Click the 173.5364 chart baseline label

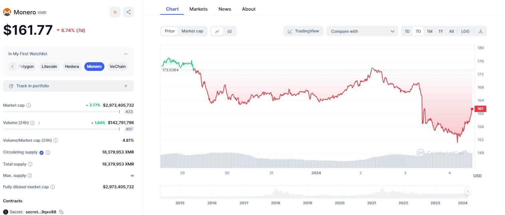(170, 70)
